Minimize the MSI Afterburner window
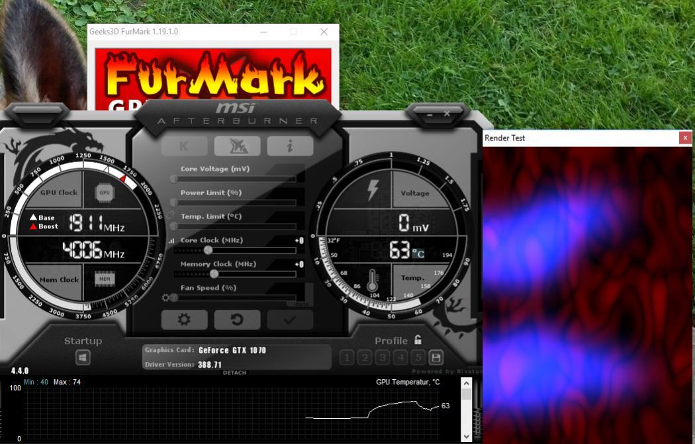Image resolution: width=695 pixels, height=444 pixels. (x=429, y=114)
